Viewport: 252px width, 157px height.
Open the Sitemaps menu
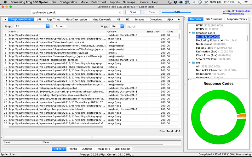pos(129,2)
